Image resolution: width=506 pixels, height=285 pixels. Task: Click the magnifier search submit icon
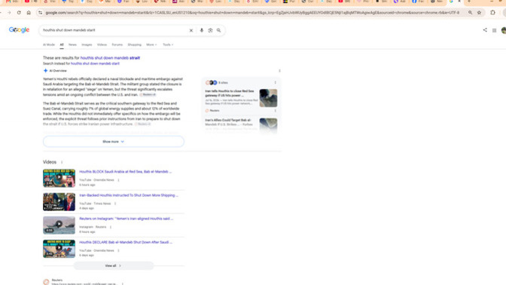point(219,30)
